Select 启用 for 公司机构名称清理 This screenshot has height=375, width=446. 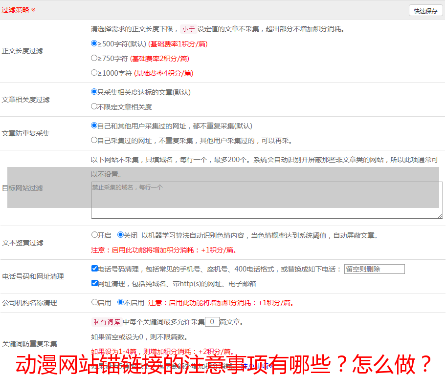pyautogui.click(x=94, y=302)
